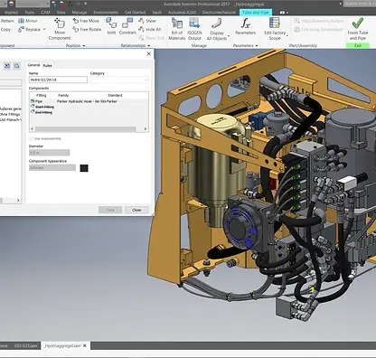
Task: Activate the Free Move tool
Action: (86, 21)
